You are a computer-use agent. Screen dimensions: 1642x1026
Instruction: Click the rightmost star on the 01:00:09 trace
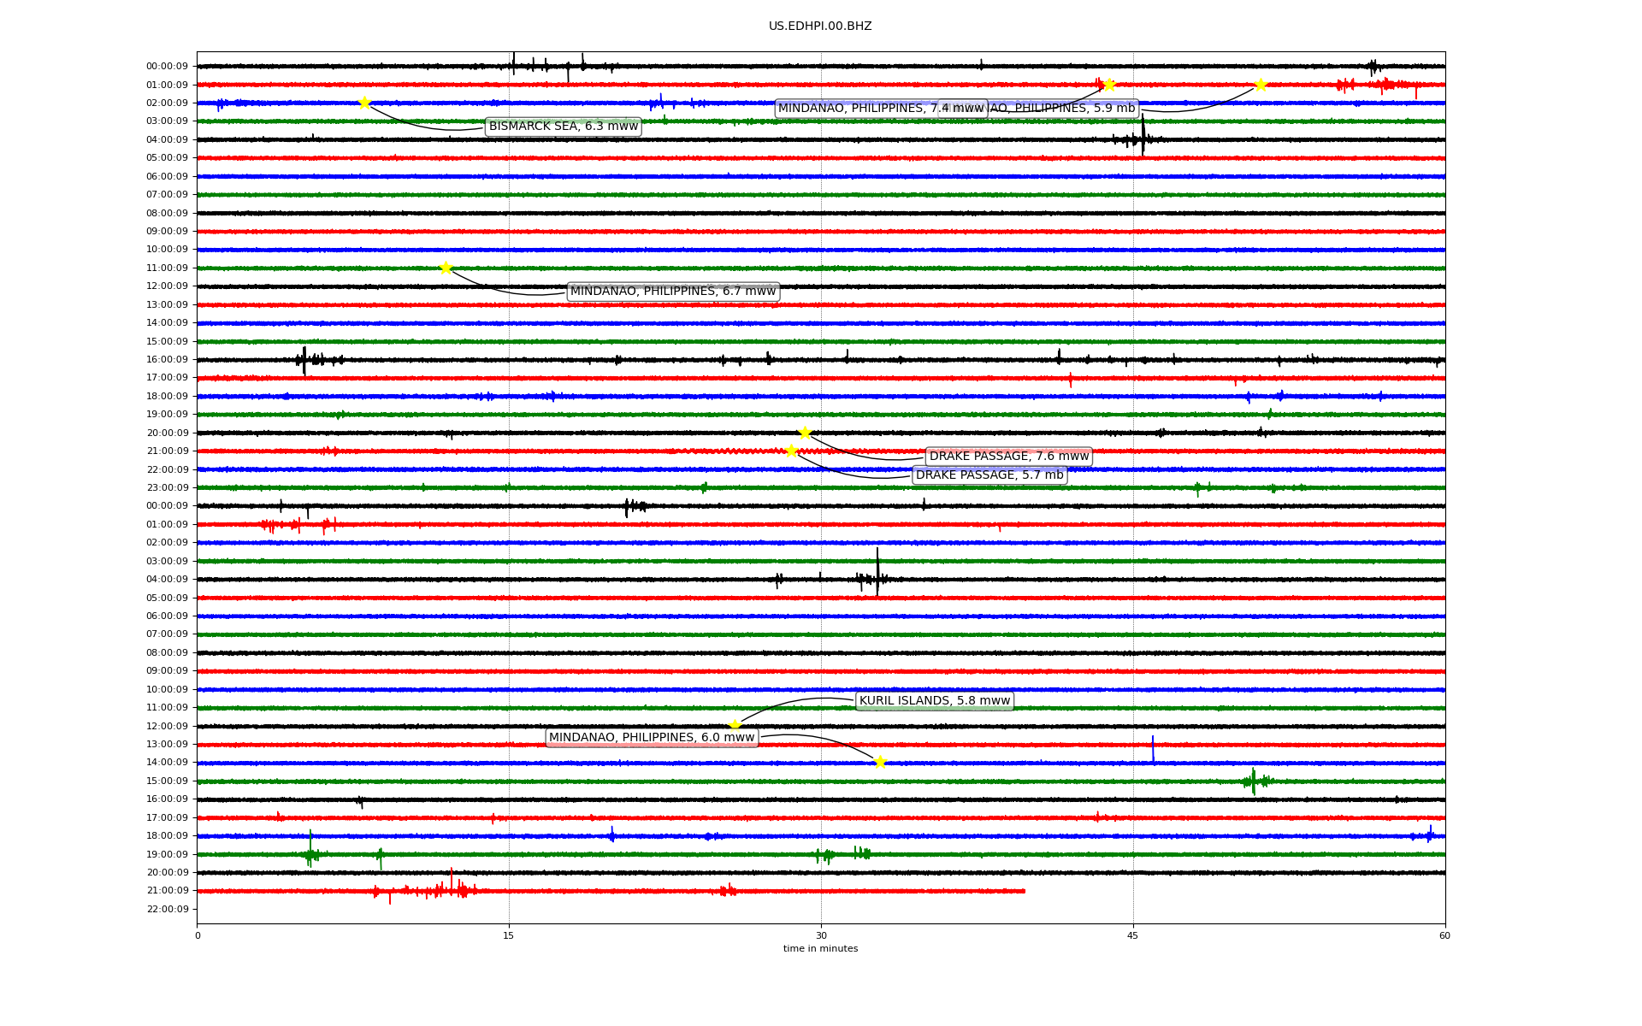click(1261, 85)
